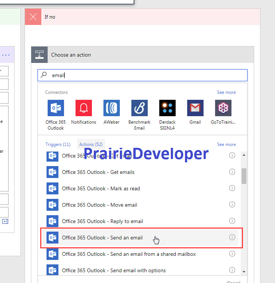This screenshot has width=275, height=283.
Task: Click Outlook icon beside Send email with options
Action: (52, 270)
